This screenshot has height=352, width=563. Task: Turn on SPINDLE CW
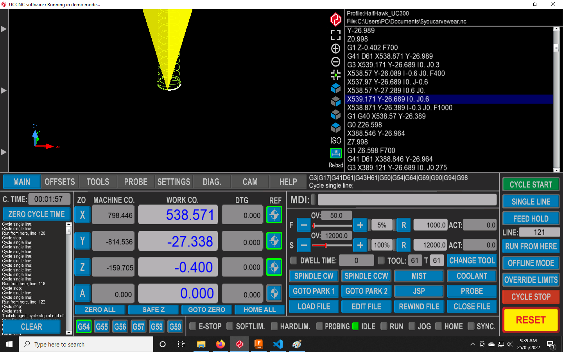point(314,276)
